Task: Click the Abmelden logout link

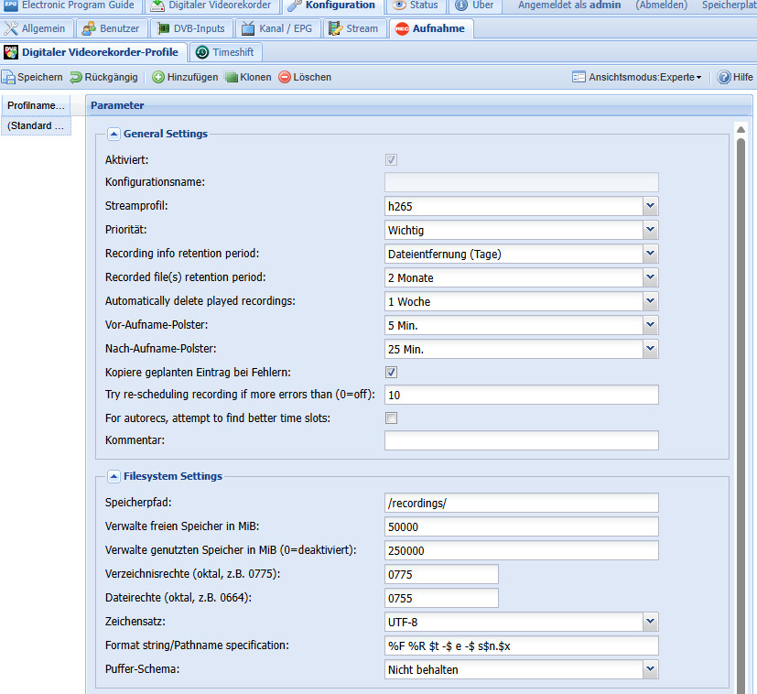Action: 664,5
